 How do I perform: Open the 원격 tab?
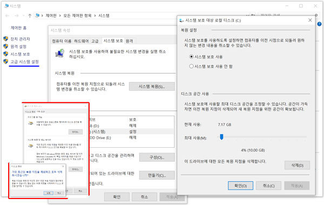pos(130,41)
